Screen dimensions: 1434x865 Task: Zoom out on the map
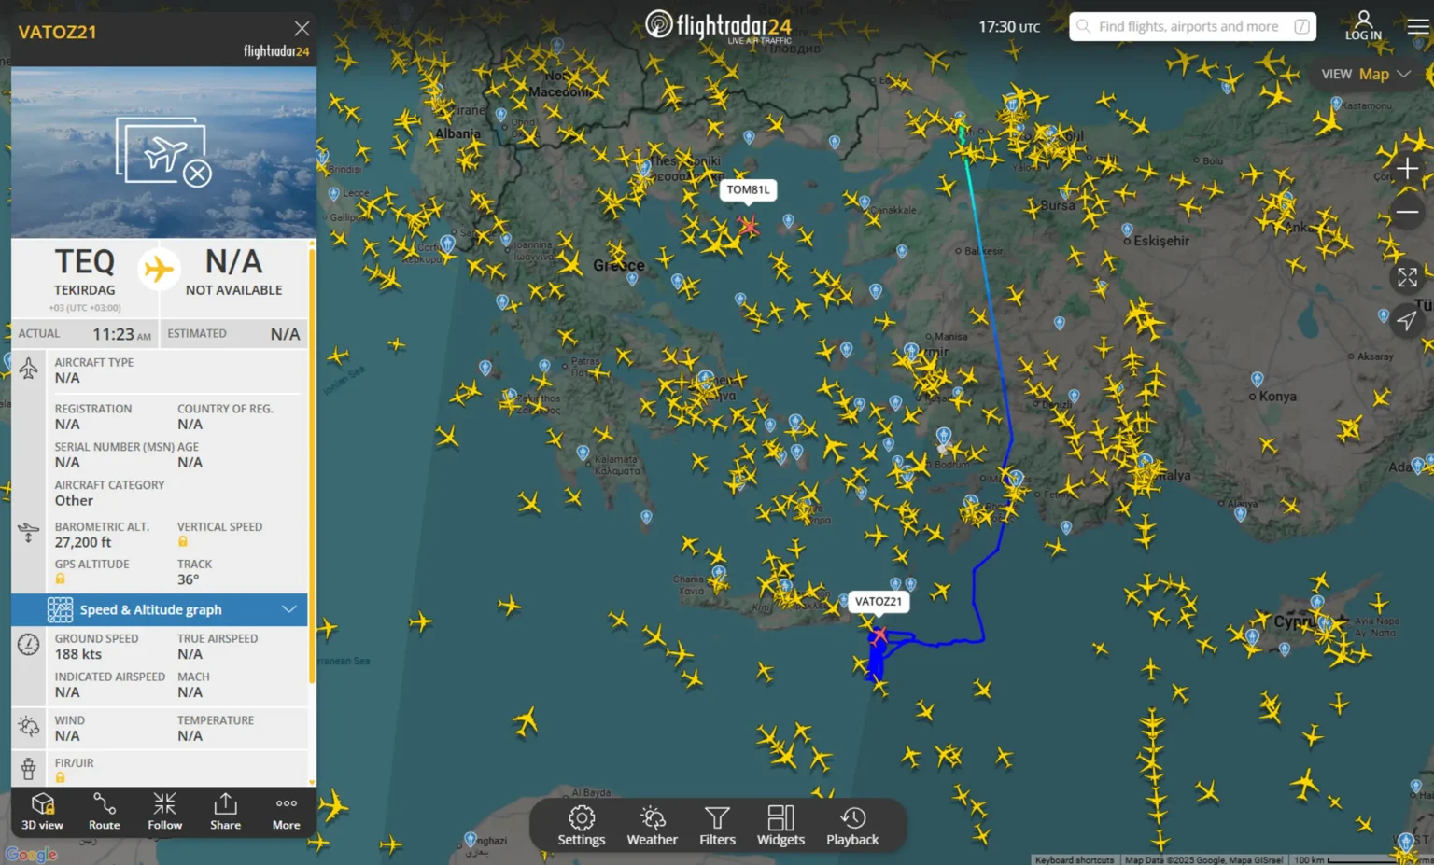1407,212
